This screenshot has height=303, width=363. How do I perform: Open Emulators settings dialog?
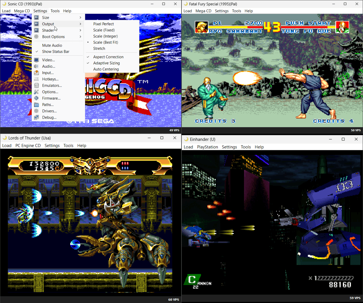pyautogui.click(x=58, y=86)
